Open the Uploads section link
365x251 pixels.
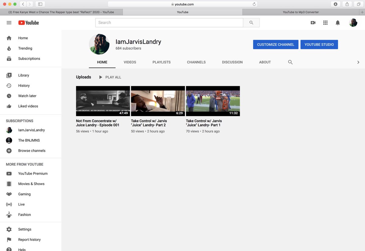point(83,77)
